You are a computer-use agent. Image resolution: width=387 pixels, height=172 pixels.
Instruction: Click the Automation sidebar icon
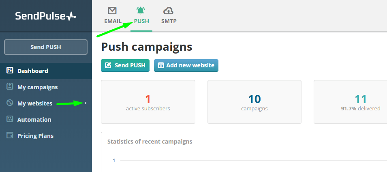coord(10,119)
